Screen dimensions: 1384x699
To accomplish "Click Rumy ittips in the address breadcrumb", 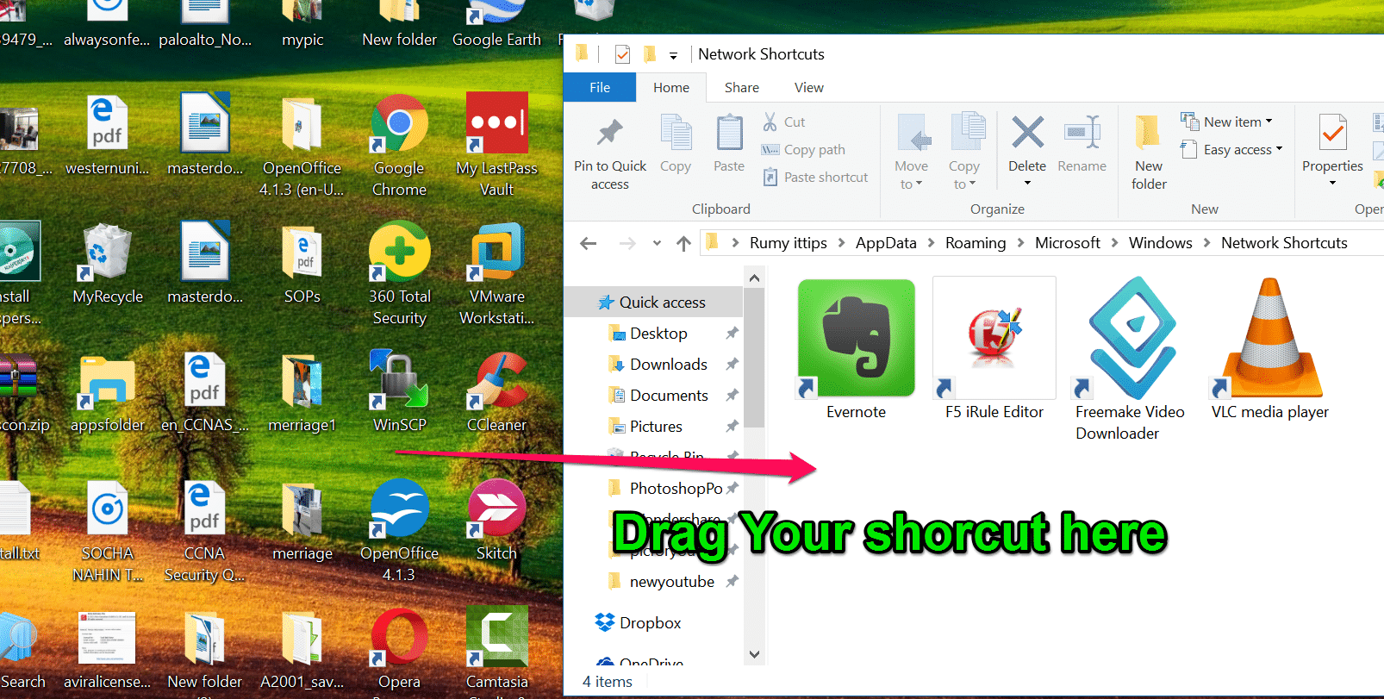I will (789, 243).
